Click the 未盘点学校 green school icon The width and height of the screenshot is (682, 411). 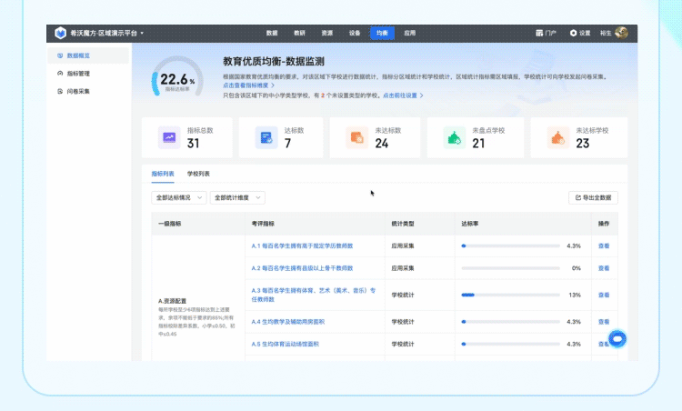point(454,137)
